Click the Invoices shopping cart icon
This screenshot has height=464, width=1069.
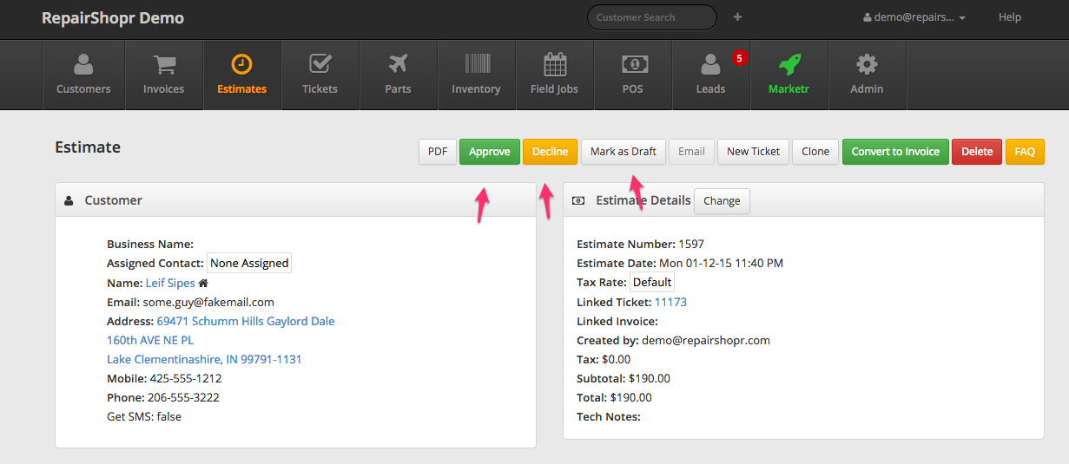pyautogui.click(x=163, y=64)
